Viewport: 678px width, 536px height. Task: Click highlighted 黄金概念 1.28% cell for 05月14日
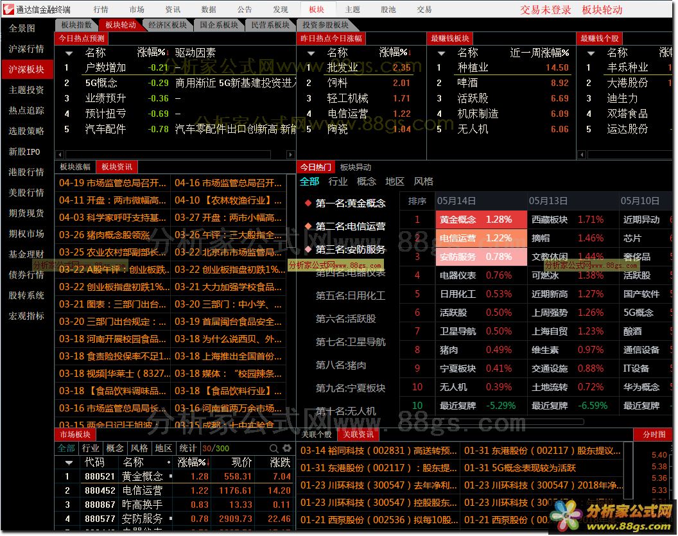[x=481, y=220]
